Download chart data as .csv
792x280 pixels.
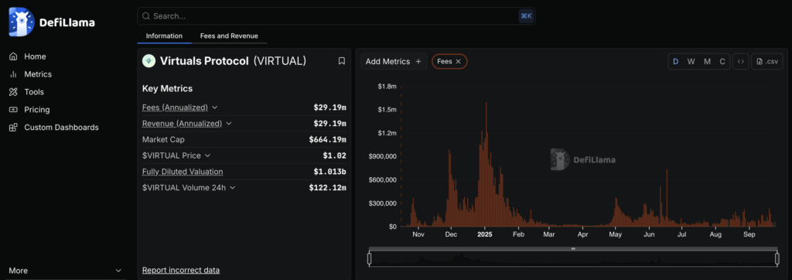click(x=766, y=62)
